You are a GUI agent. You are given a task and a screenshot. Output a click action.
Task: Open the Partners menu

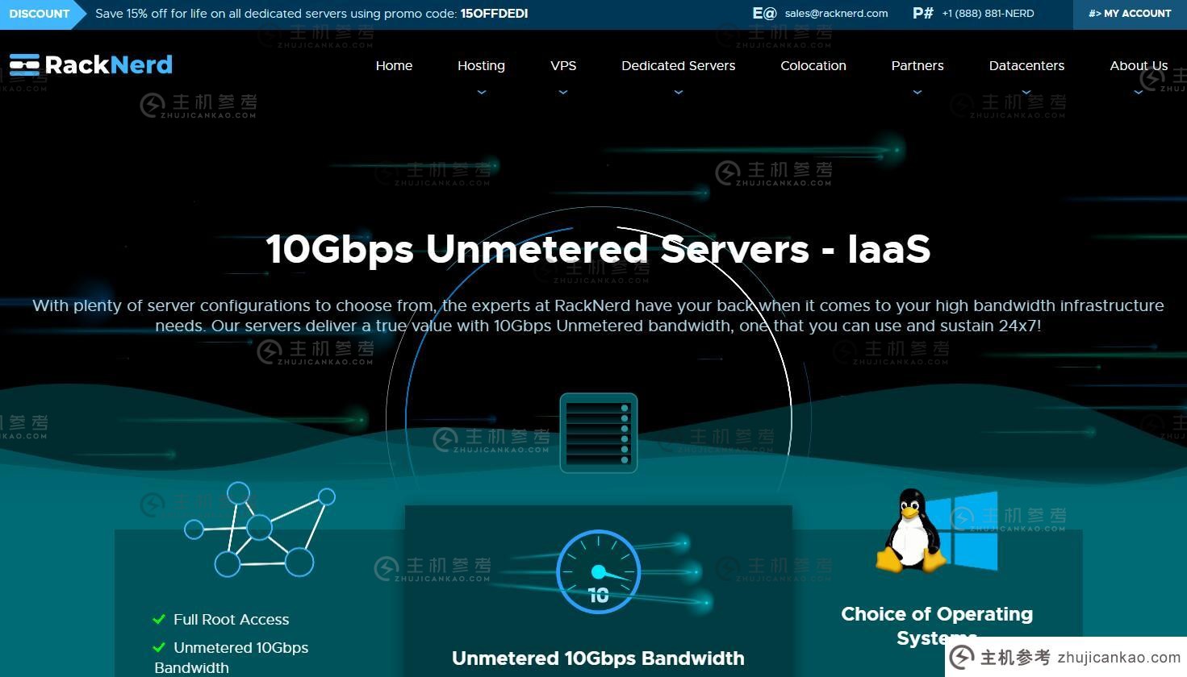coord(917,65)
